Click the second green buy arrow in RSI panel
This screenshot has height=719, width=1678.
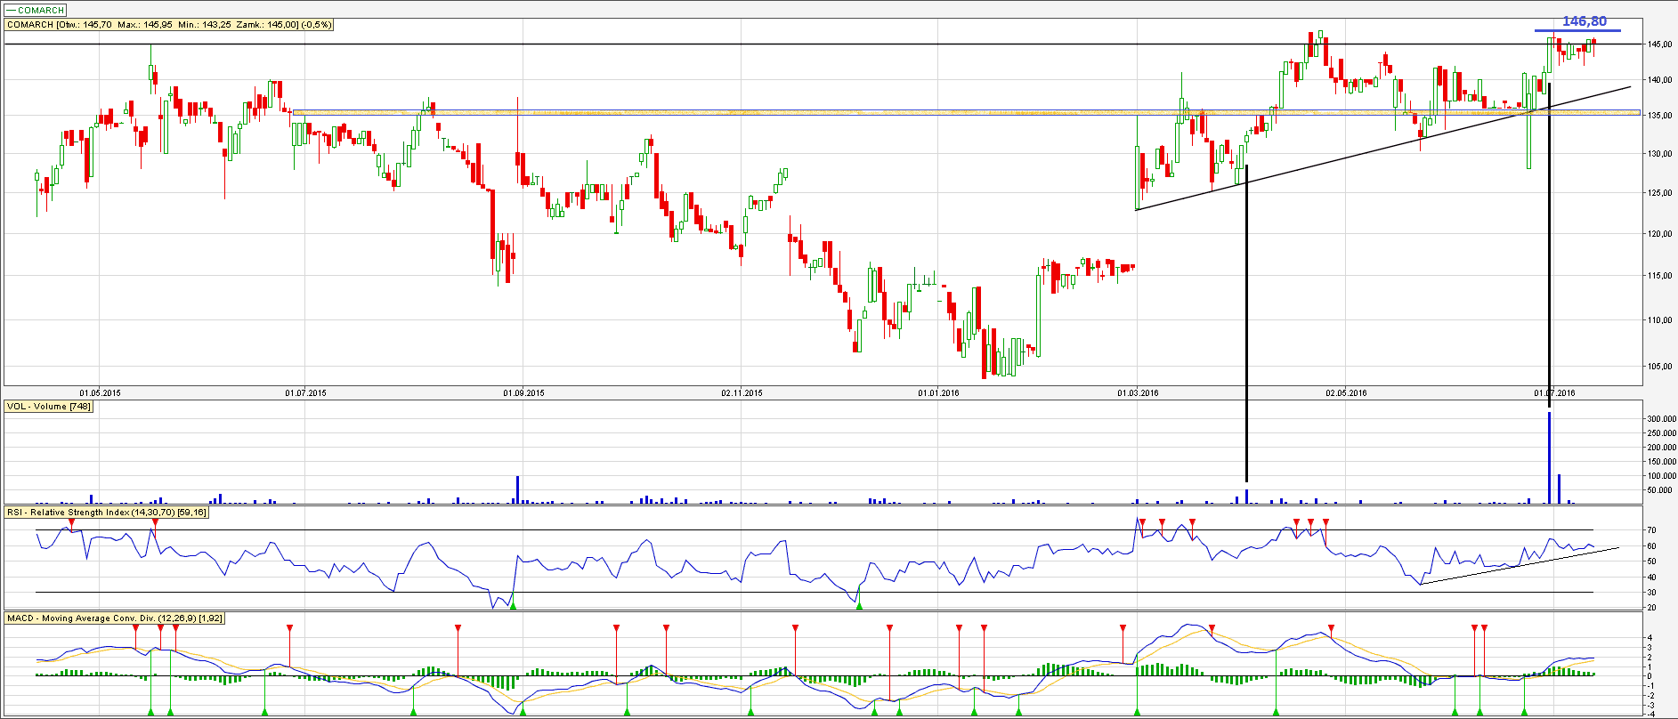click(859, 605)
